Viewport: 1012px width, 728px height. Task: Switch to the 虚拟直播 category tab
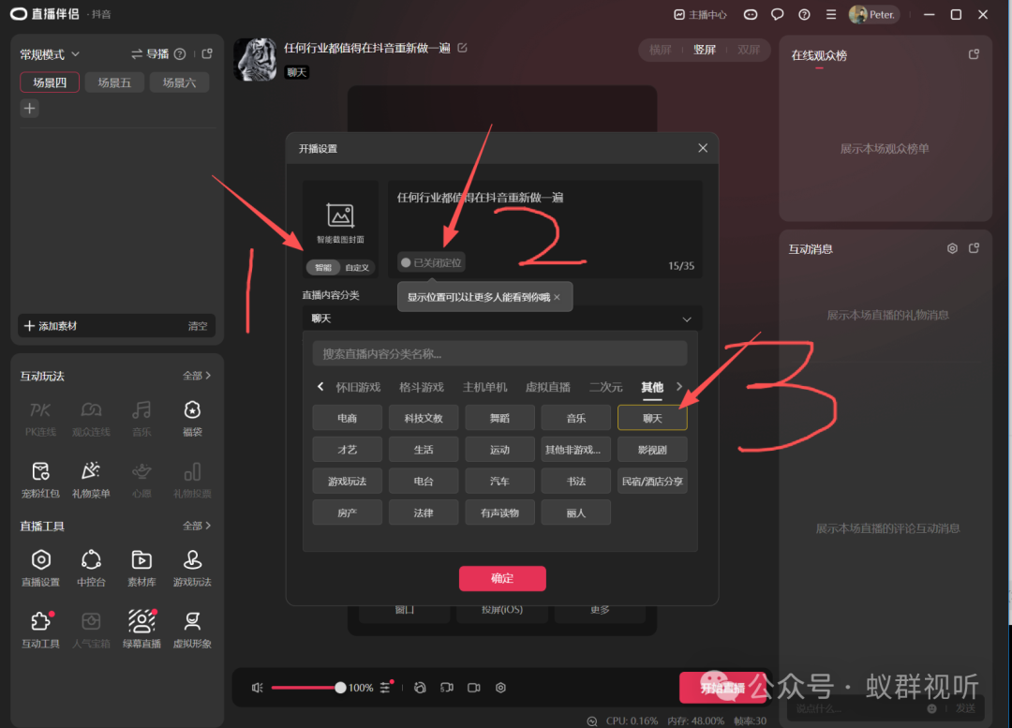click(x=547, y=387)
